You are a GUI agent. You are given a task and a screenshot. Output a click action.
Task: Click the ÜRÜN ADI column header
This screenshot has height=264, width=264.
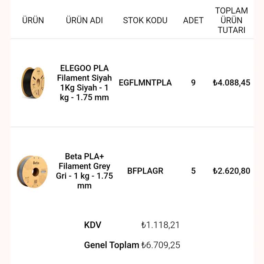pos(84,20)
